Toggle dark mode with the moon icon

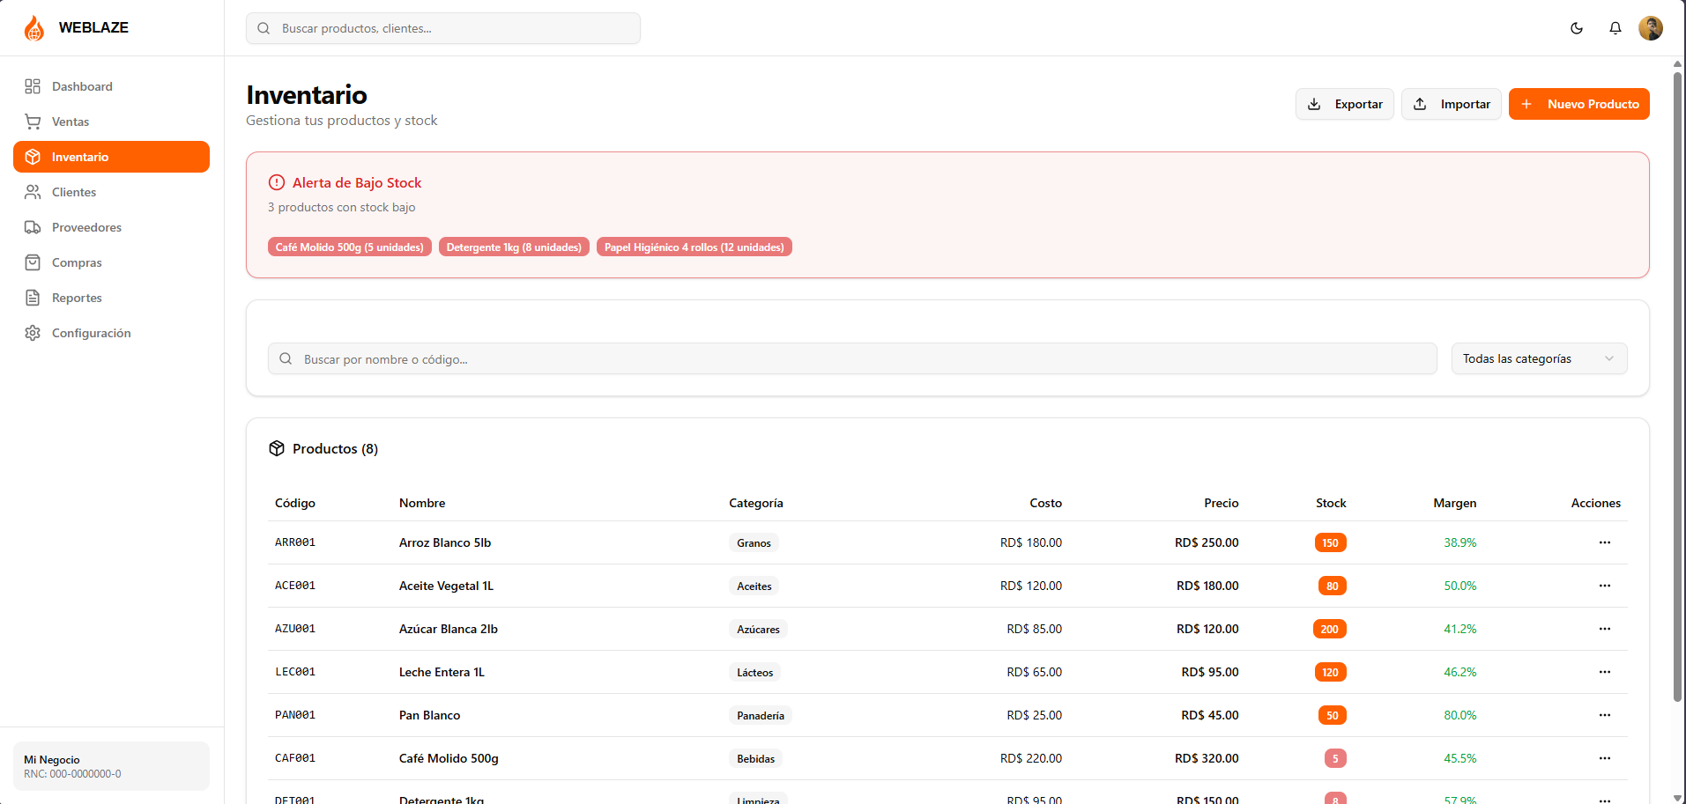(1577, 28)
